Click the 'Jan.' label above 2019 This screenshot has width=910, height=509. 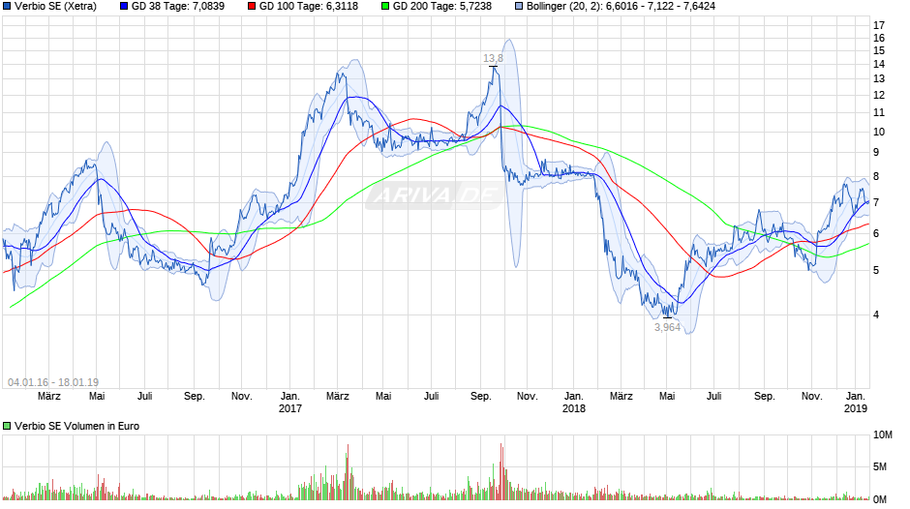(856, 397)
